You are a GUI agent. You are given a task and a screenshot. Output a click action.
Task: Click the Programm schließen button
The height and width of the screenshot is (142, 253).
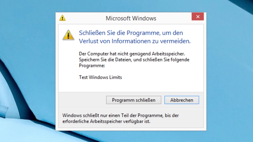[x=134, y=100]
